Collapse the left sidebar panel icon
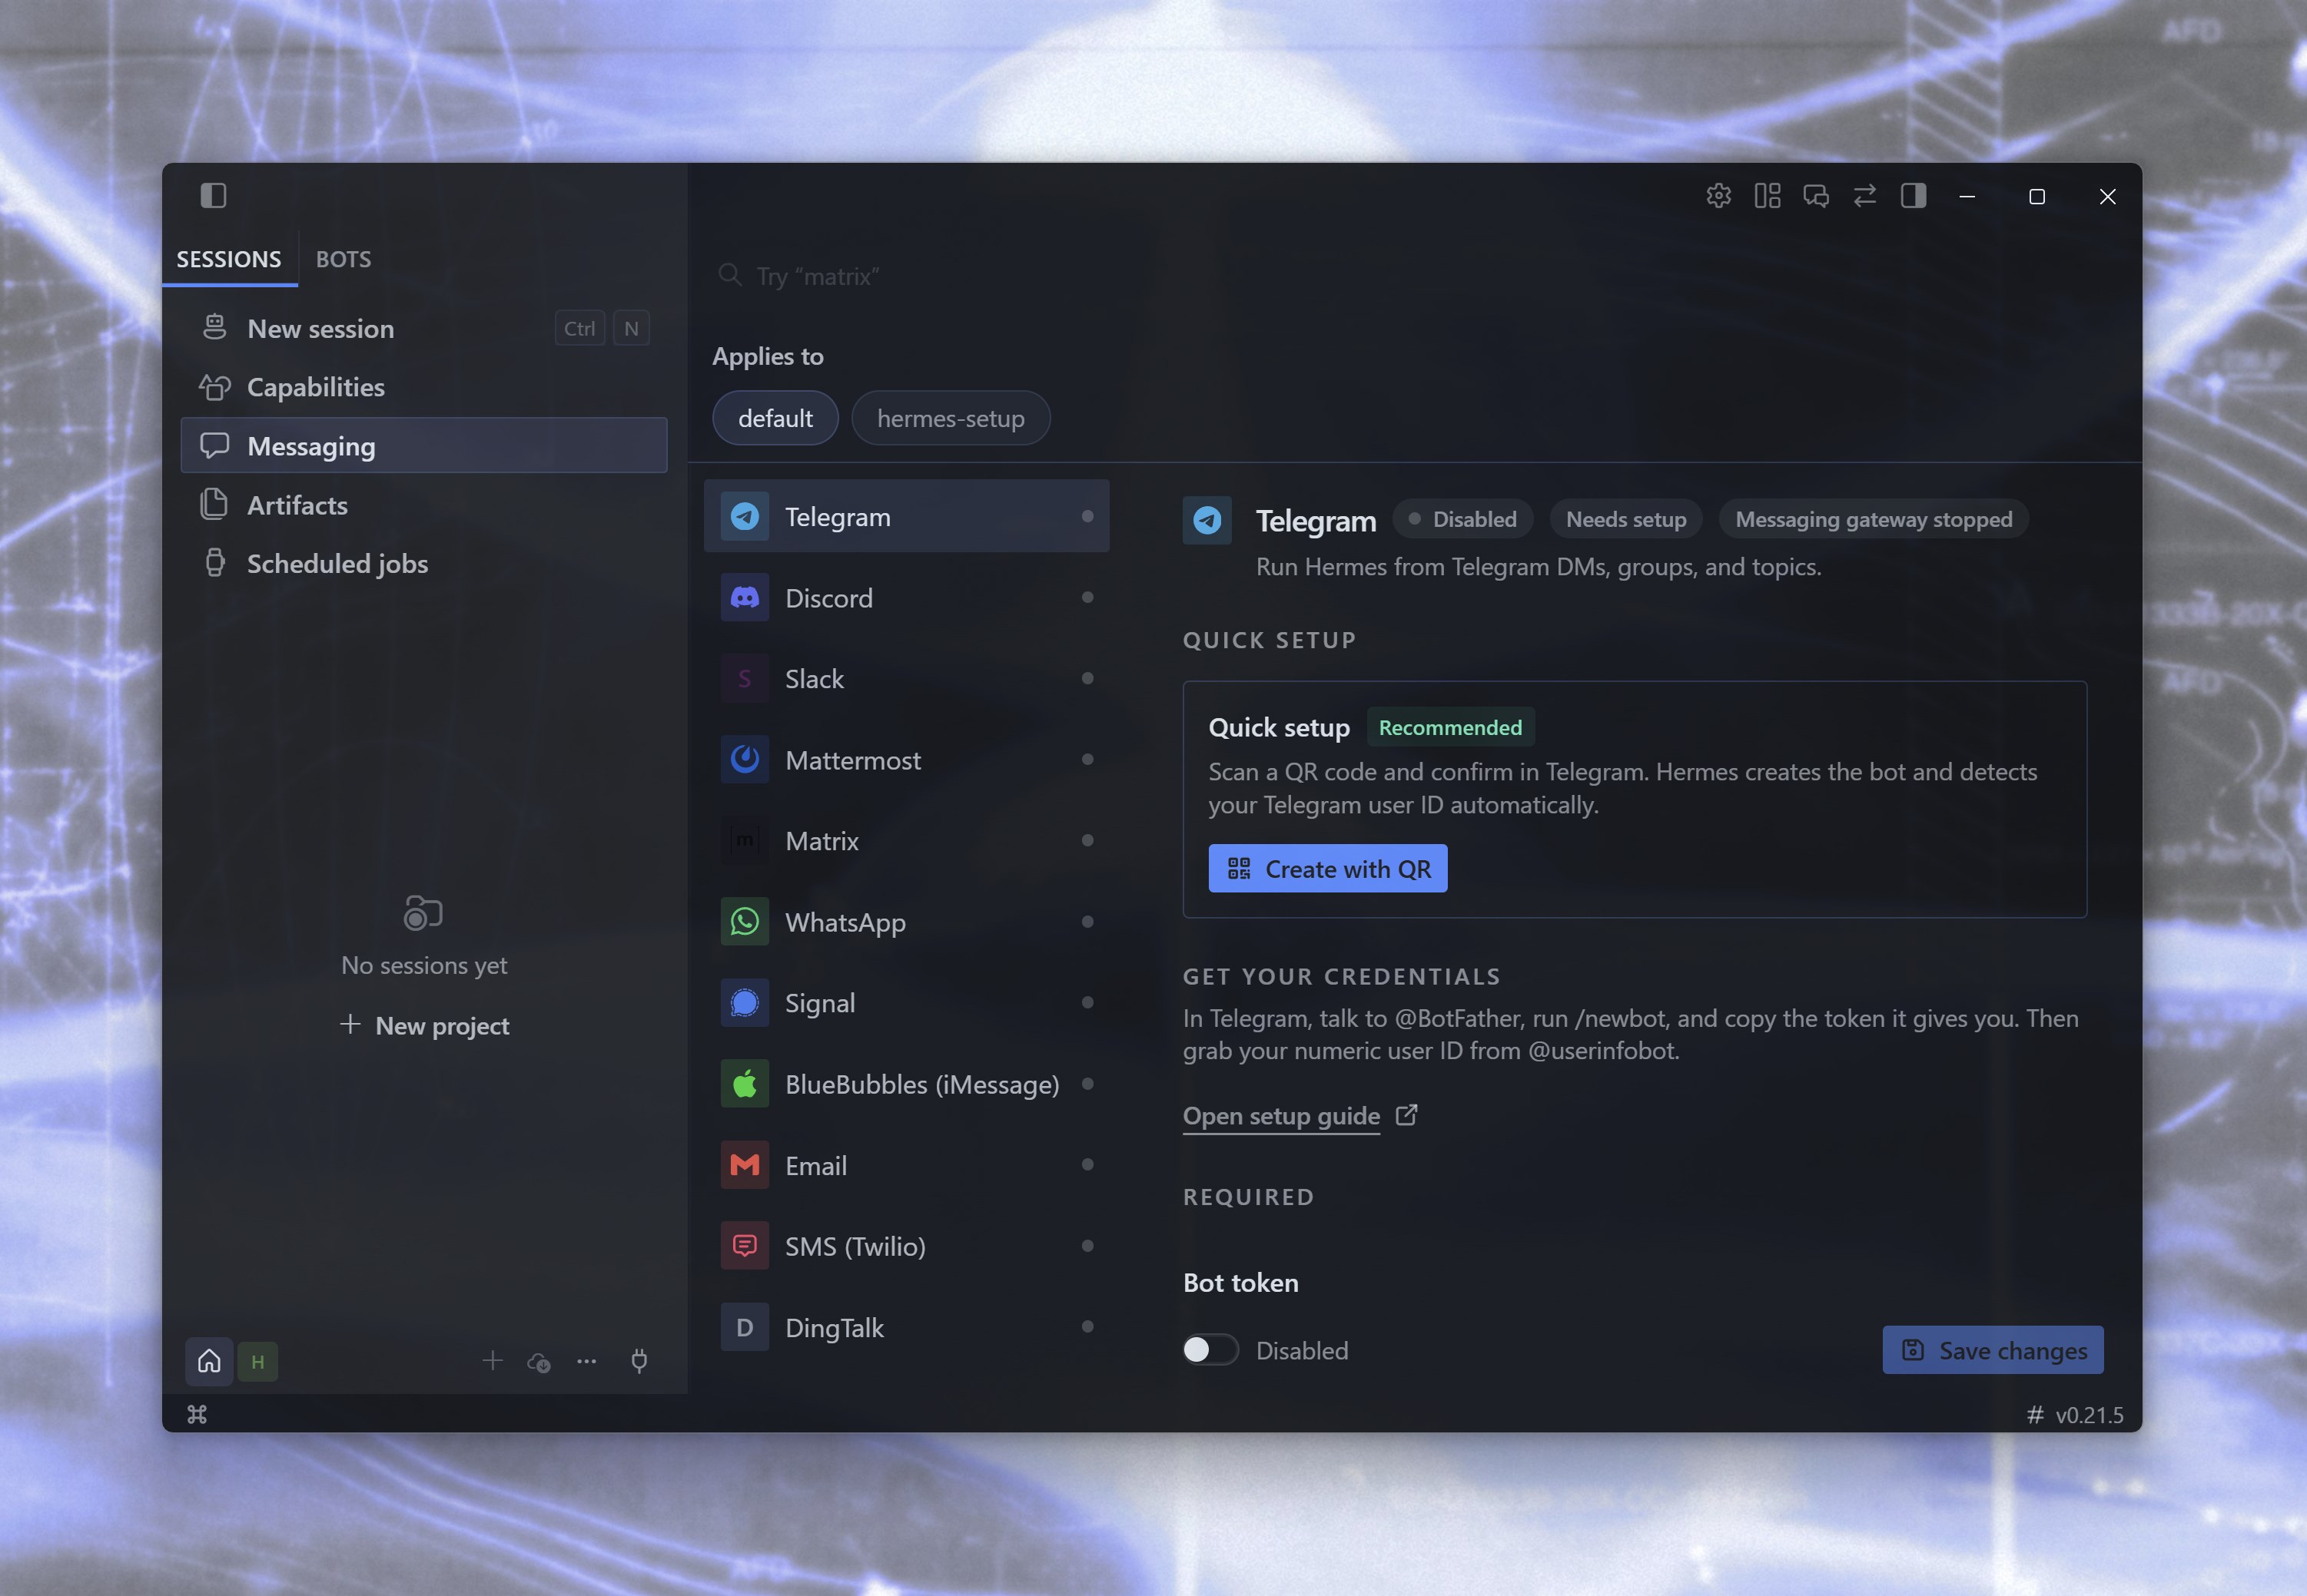Image resolution: width=2307 pixels, height=1596 pixels. 213,195
